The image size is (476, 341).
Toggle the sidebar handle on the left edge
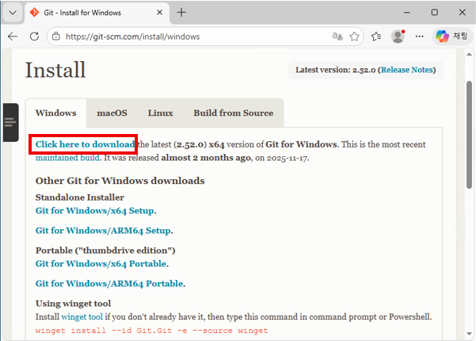pos(10,122)
